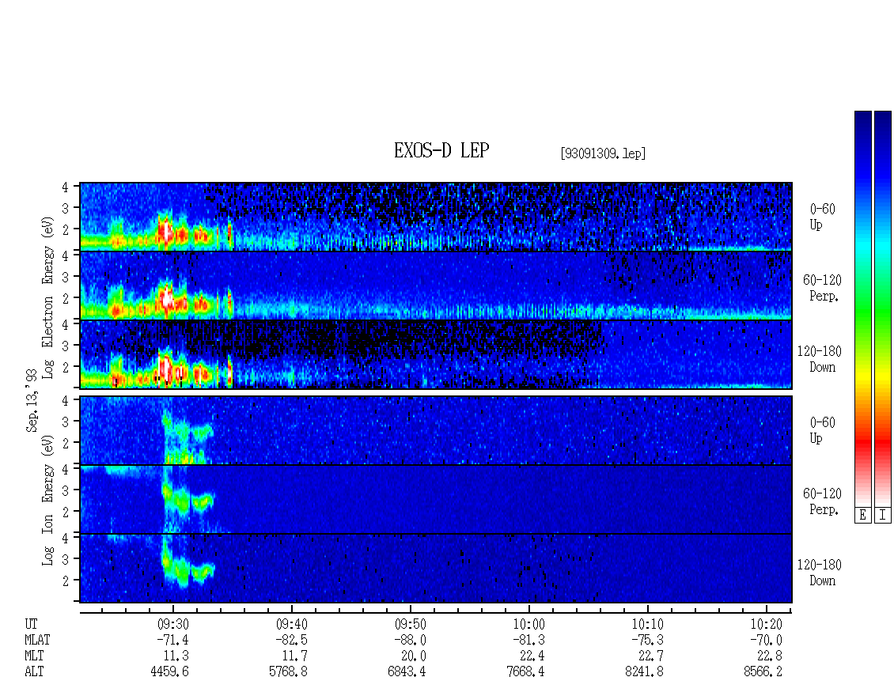Click the ALT value 8241.8
The width and height of the screenshot is (894, 692).
(644, 672)
